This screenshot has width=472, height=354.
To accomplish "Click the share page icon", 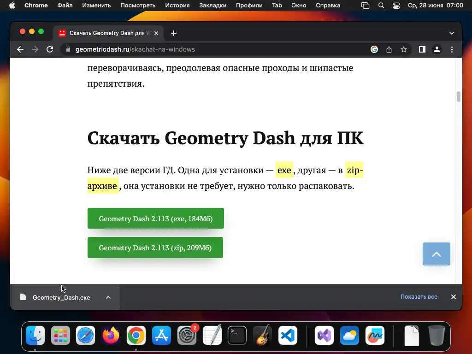I will click(389, 49).
